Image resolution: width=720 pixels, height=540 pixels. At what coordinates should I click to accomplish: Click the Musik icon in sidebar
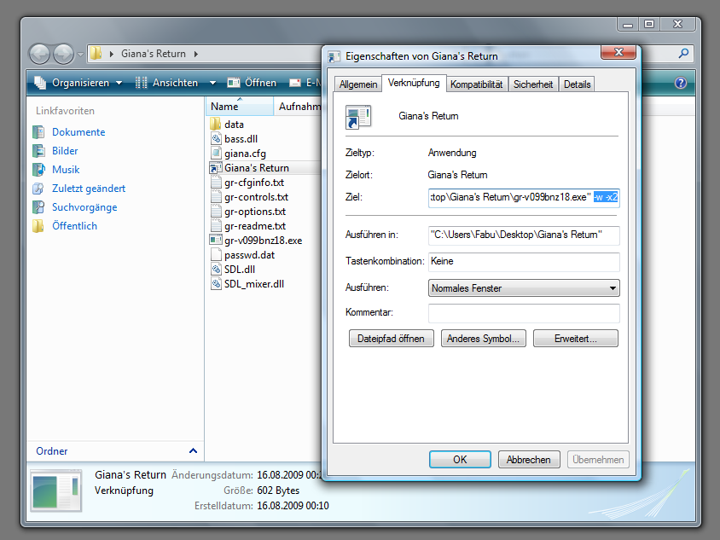pyautogui.click(x=38, y=170)
